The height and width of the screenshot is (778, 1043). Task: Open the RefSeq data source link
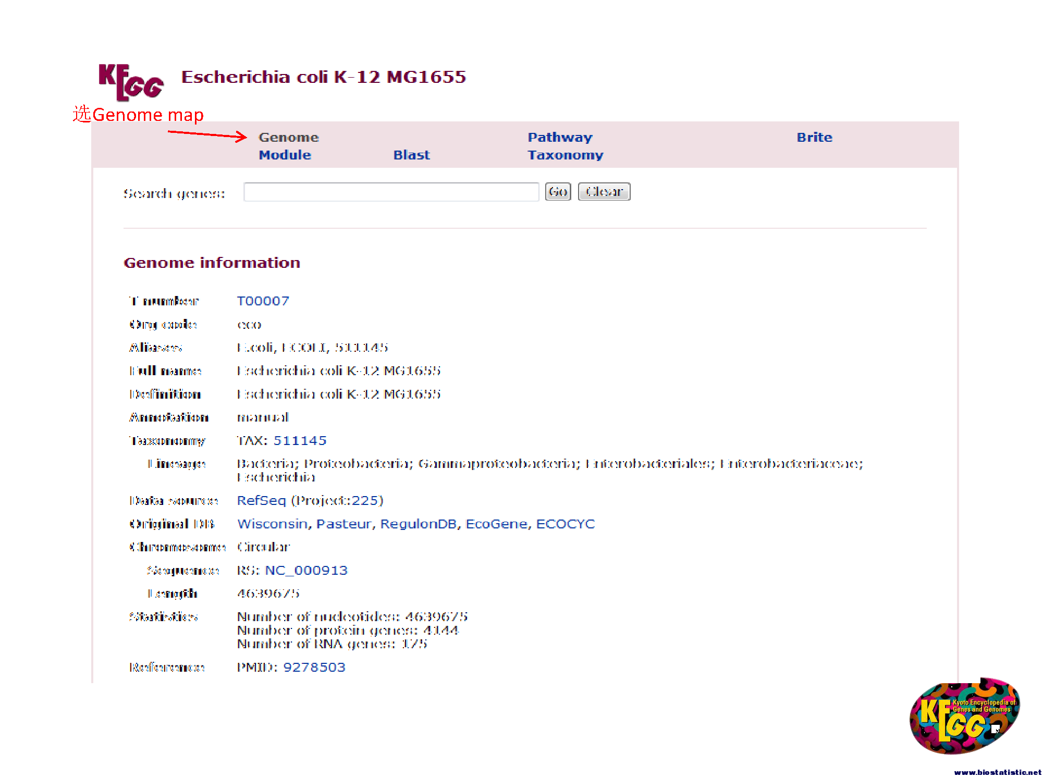262,501
